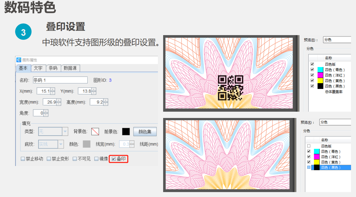Adjust the 高度(mm) spinner arrows

click(x=106, y=102)
